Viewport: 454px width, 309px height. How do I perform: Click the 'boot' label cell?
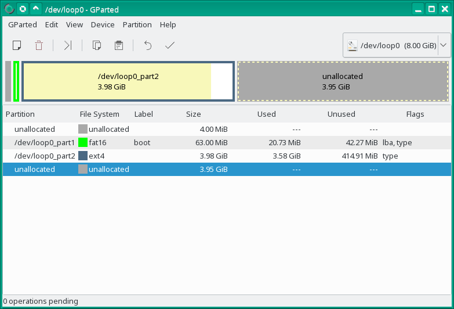point(142,142)
